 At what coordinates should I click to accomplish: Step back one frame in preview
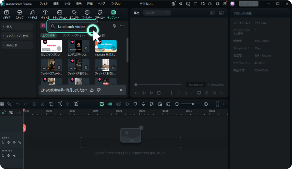[137, 93]
